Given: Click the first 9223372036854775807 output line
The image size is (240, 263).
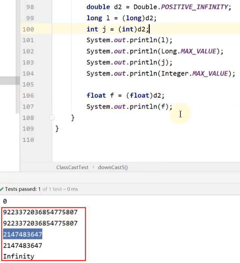Looking at the screenshot, I should point(40,212).
